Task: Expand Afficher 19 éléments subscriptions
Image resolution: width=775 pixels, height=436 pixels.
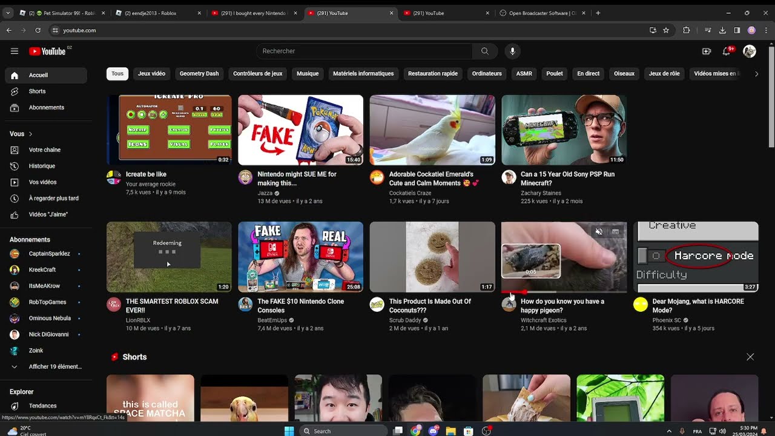Action: point(46,366)
